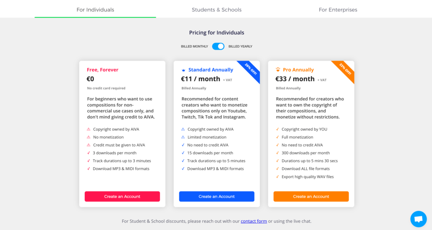
Task: Click warning icon beside Limited monetization
Action: click(183, 137)
